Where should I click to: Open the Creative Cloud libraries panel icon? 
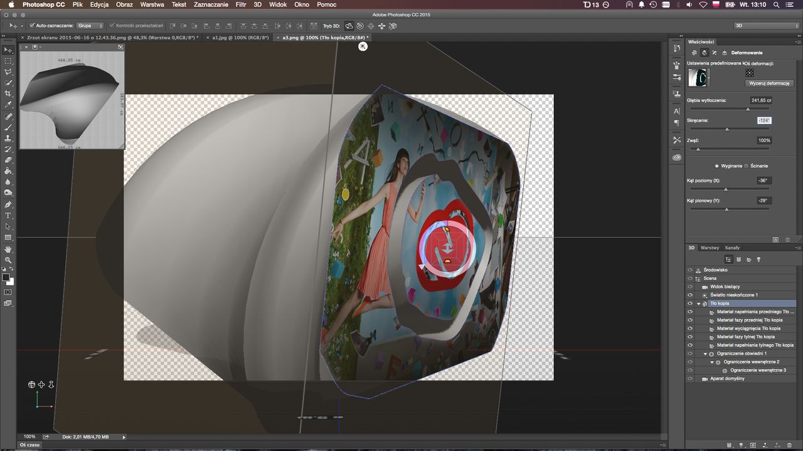click(676, 158)
